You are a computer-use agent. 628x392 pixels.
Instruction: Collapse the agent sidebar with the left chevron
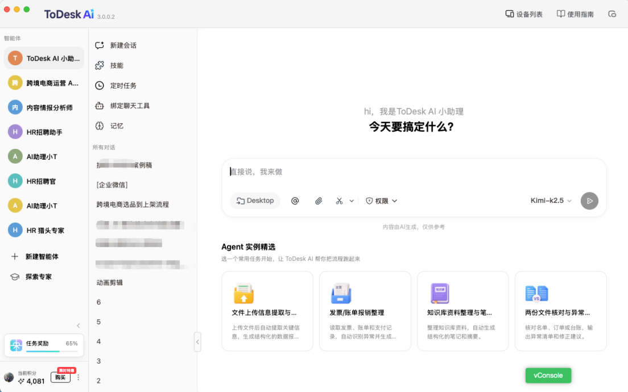(78, 326)
